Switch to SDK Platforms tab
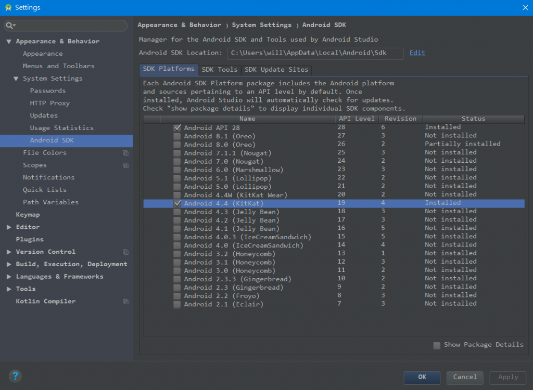This screenshot has height=390, width=533. click(x=169, y=69)
